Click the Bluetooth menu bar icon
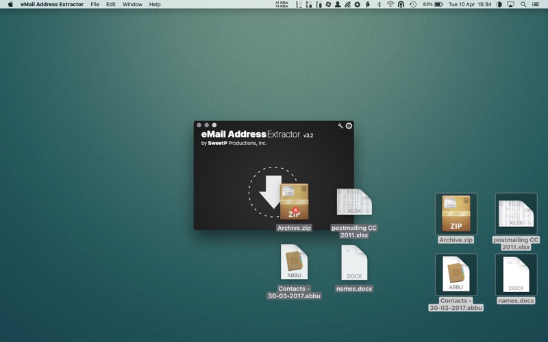 379,4
